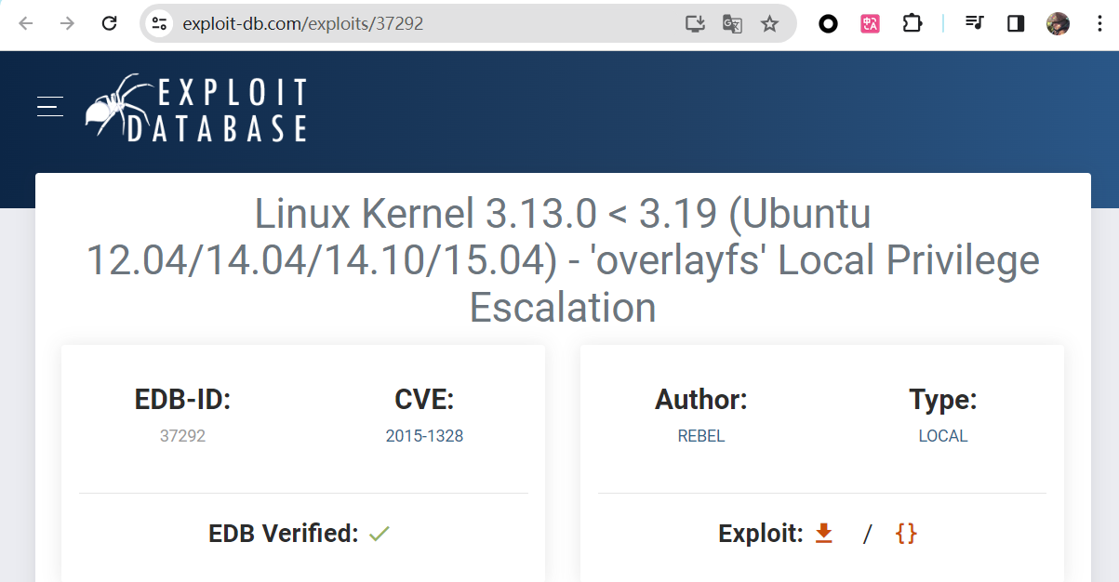1119x582 pixels.
Task: Open the CVE 2015-1328 link
Action: click(424, 436)
